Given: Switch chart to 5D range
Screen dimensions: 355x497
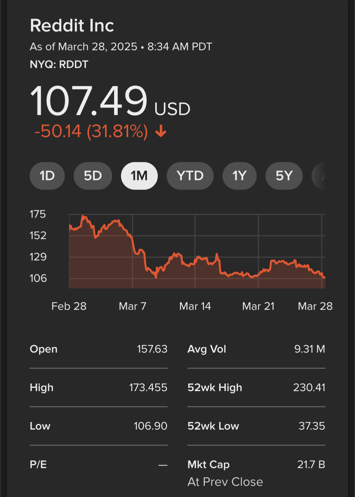Looking at the screenshot, I should pyautogui.click(x=93, y=176).
